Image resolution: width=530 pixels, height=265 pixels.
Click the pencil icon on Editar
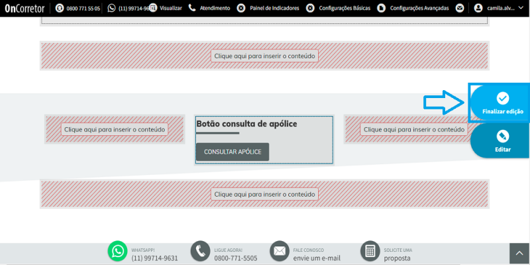coord(503,136)
